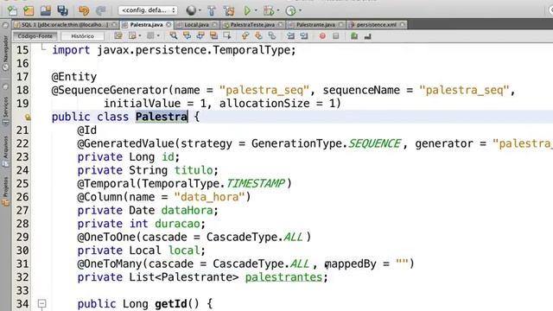Open the Local.java tab
Image resolution: width=553 pixels, height=311 pixels.
click(196, 25)
